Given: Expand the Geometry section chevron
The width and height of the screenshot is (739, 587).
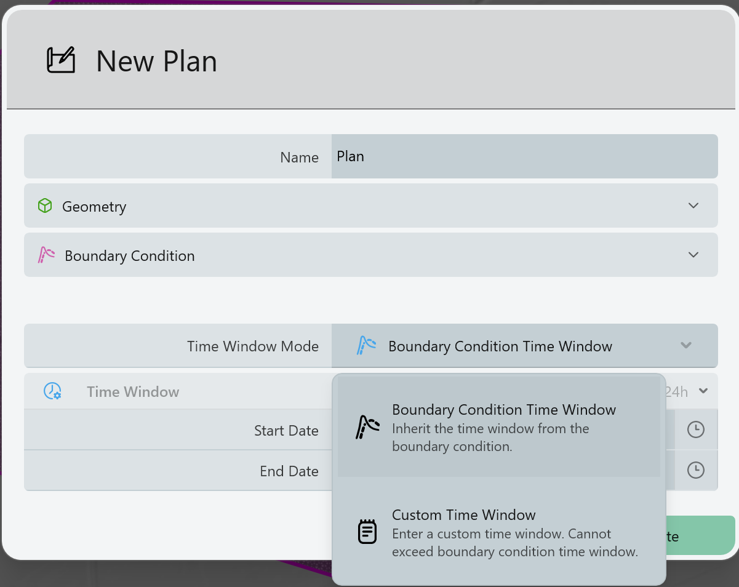Looking at the screenshot, I should [693, 206].
